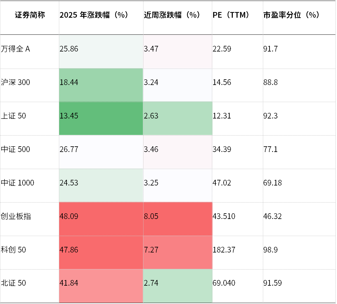Click the 中证 500 row label
This screenshot has width=337, height=304.
tap(16, 149)
